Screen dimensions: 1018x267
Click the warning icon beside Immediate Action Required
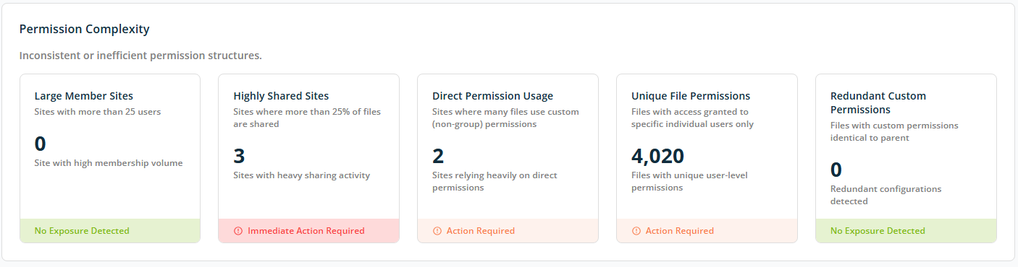coord(238,231)
